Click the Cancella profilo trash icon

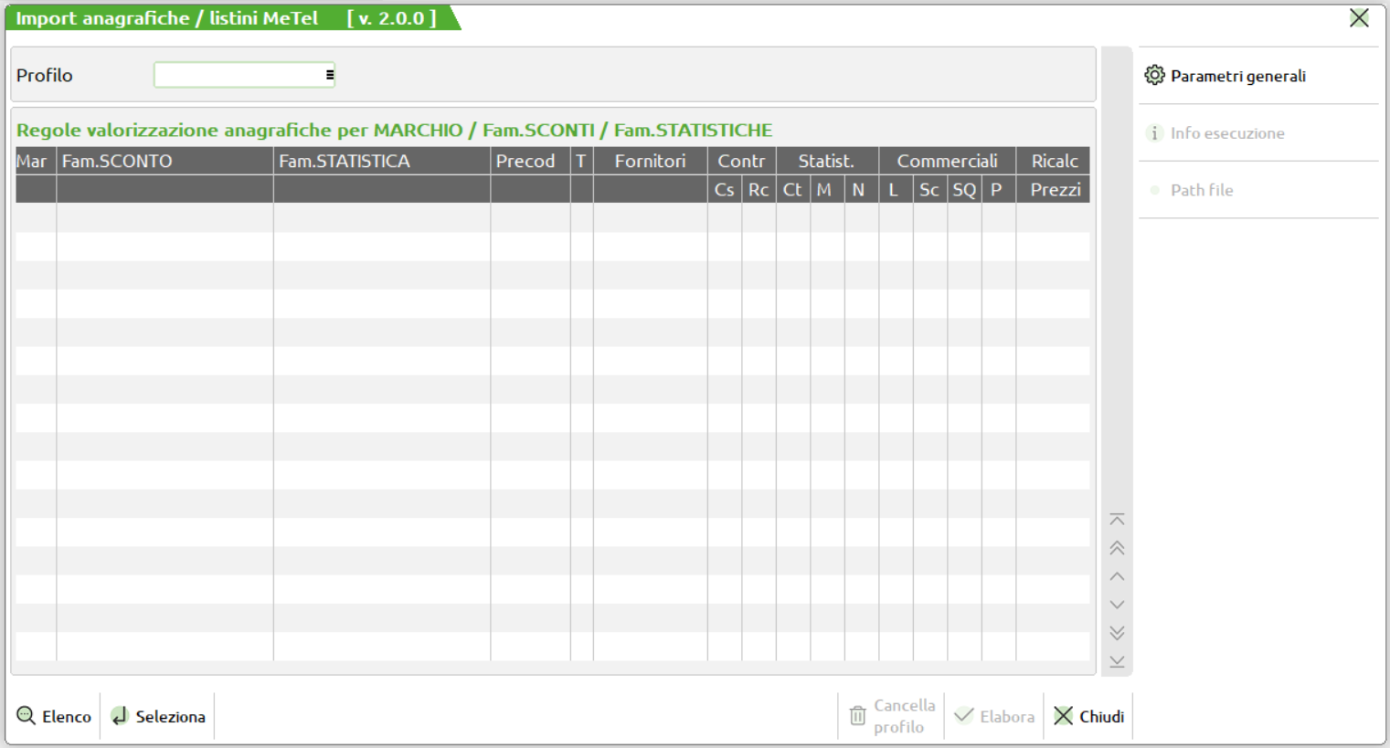click(857, 716)
